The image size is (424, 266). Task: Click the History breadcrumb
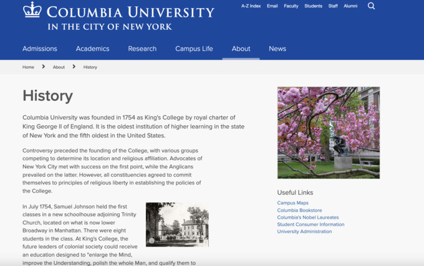point(90,67)
